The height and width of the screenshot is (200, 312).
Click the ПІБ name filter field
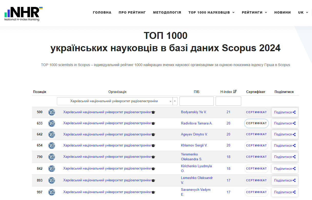(x=196, y=101)
